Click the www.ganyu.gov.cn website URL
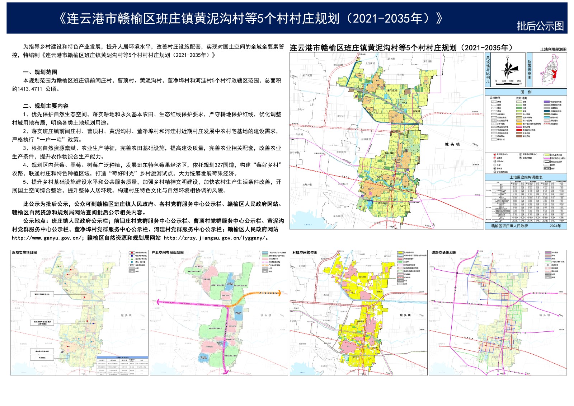The height and width of the screenshot is (406, 574). 47,238
